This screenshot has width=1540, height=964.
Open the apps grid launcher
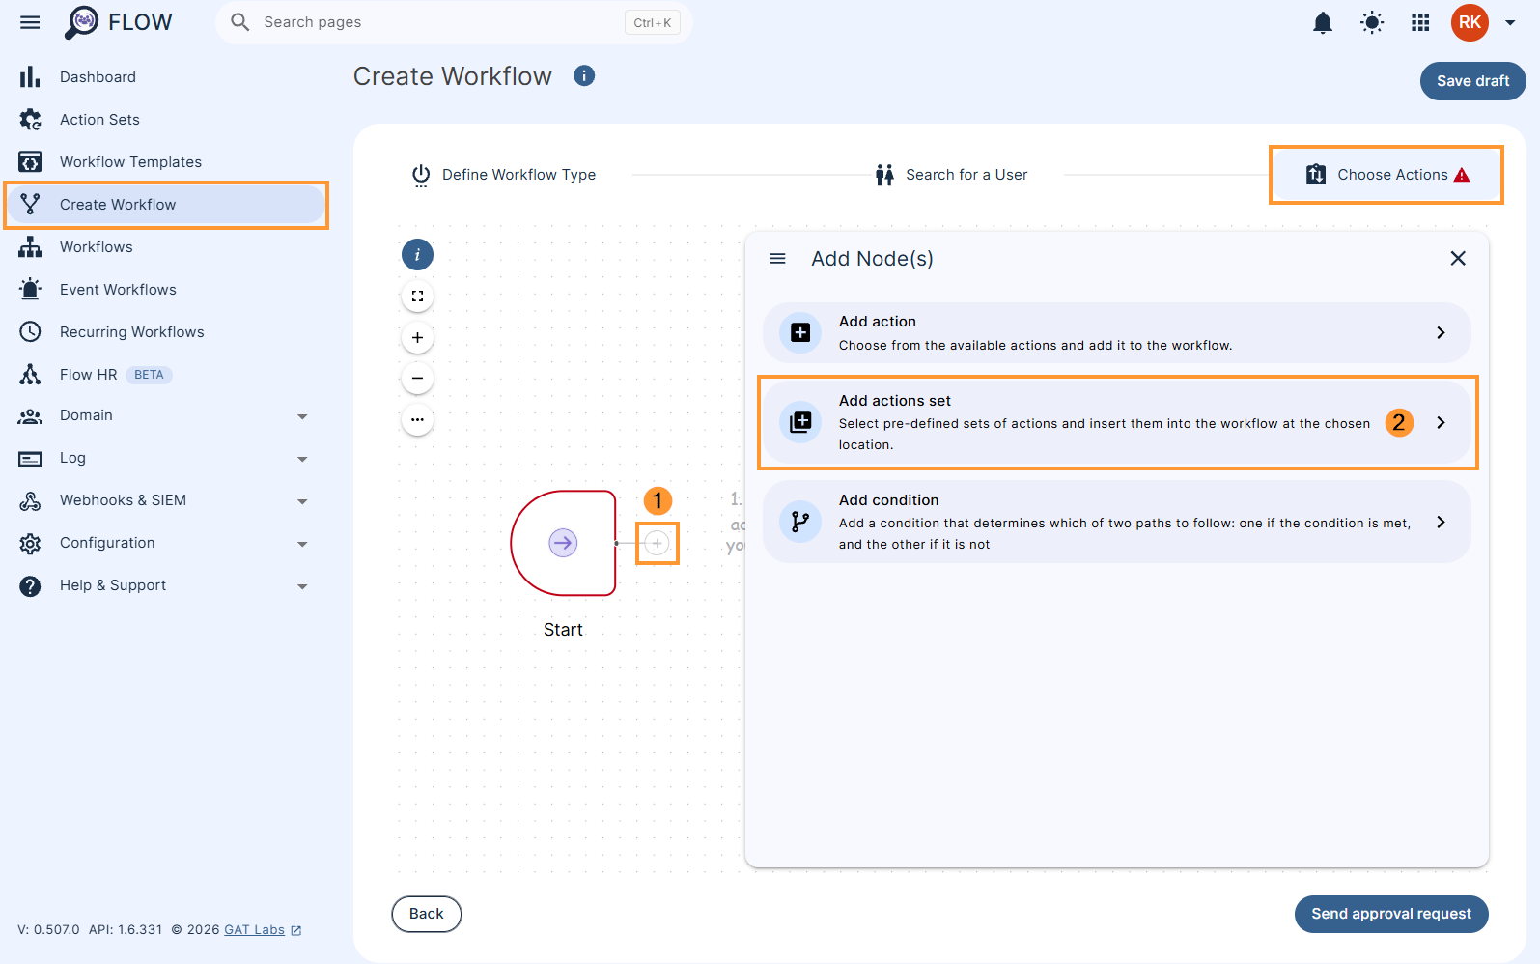pyautogui.click(x=1420, y=22)
